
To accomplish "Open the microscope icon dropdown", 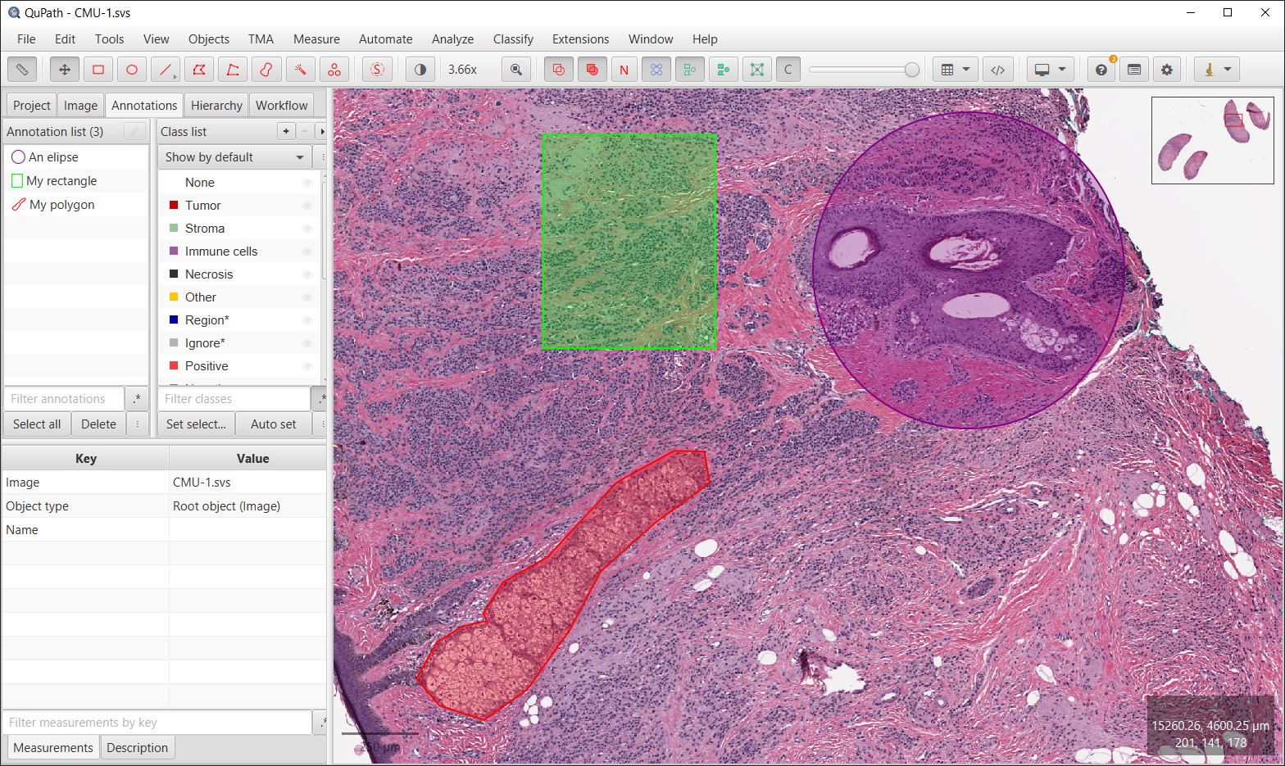I will coord(1217,70).
